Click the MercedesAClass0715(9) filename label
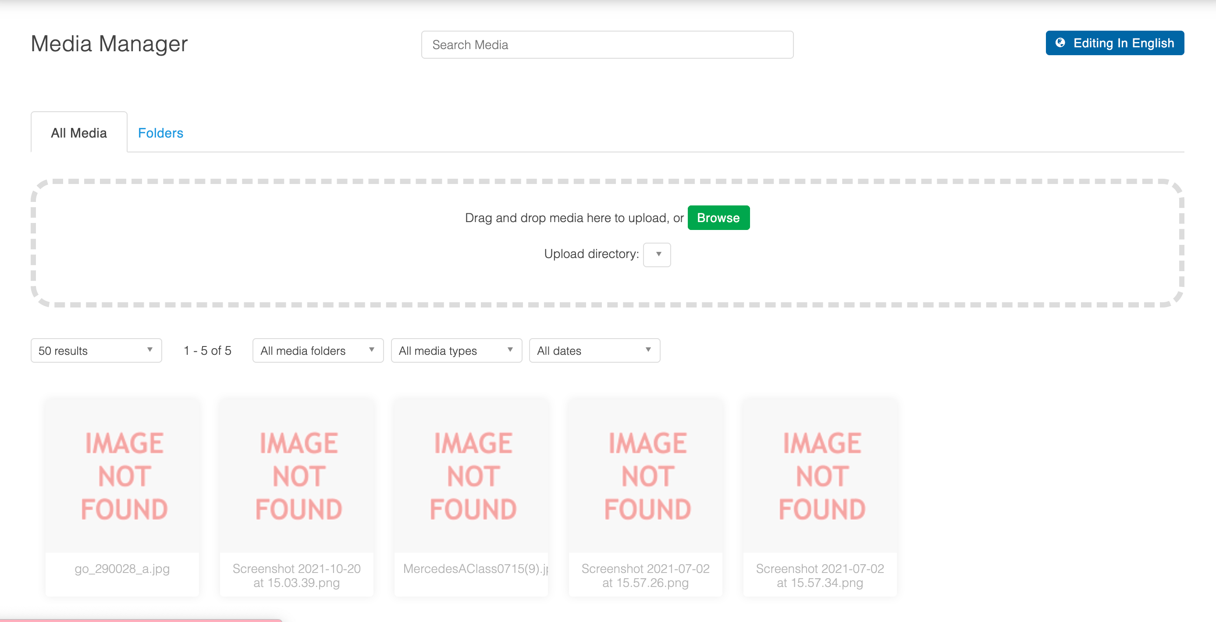 pyautogui.click(x=475, y=569)
